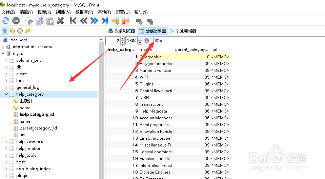Open the 搜索 menu
The width and height of the screenshot is (325, 179).
point(44,12)
